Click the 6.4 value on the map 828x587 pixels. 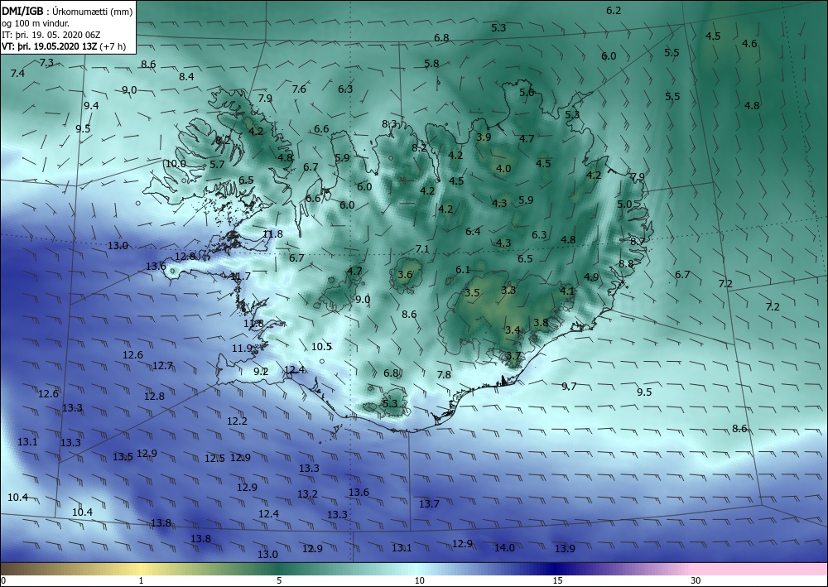coord(473,231)
